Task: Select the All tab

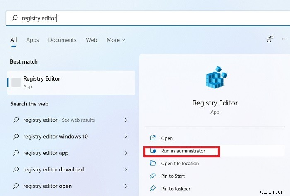Action: [14, 40]
